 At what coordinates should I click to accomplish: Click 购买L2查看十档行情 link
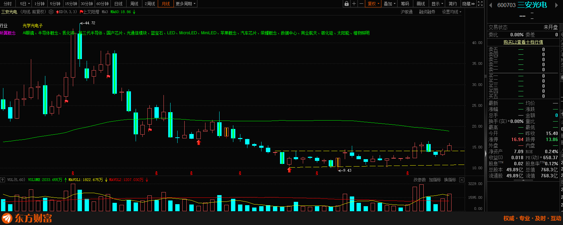523,42
